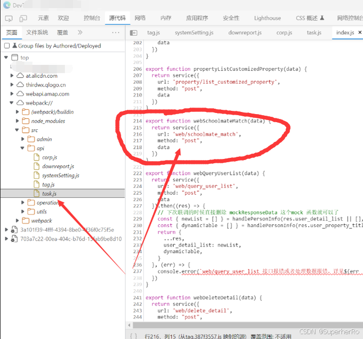Open the 控制台 console tab
This screenshot has height=339, width=363.
click(x=92, y=18)
